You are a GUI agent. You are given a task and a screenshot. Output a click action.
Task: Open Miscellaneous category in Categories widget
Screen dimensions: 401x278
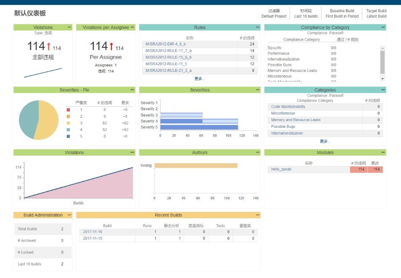coord(283,113)
